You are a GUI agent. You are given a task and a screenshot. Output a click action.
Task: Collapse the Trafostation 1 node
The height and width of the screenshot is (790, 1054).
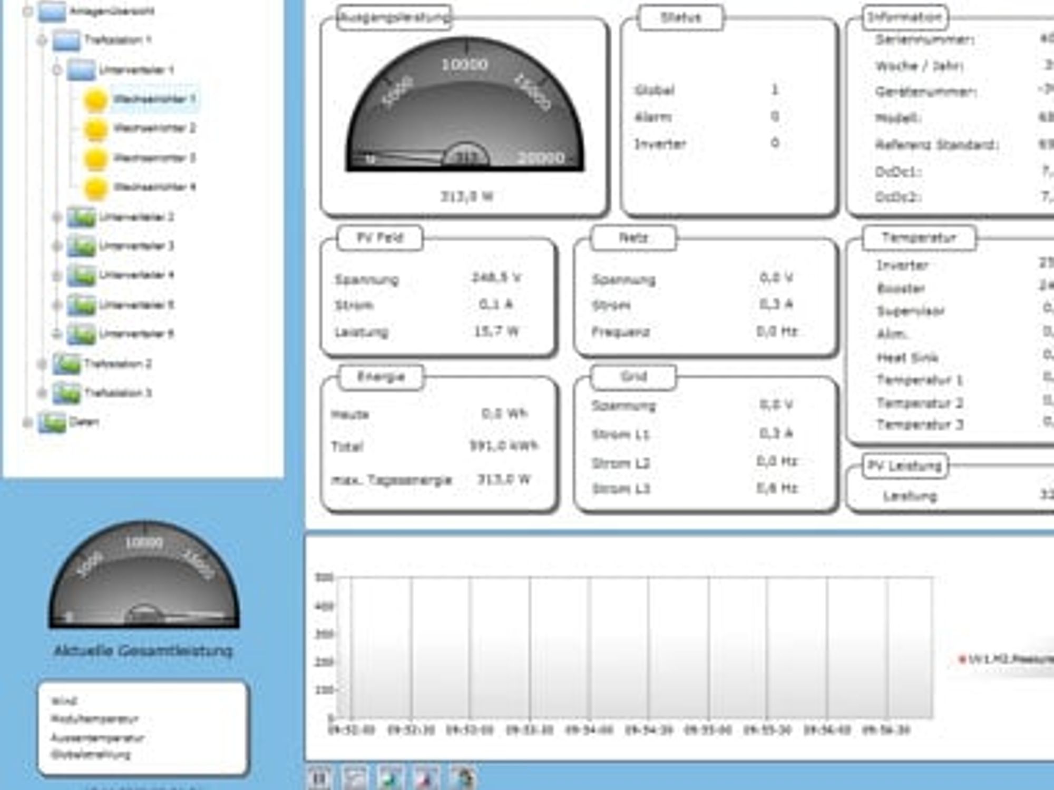coord(42,41)
